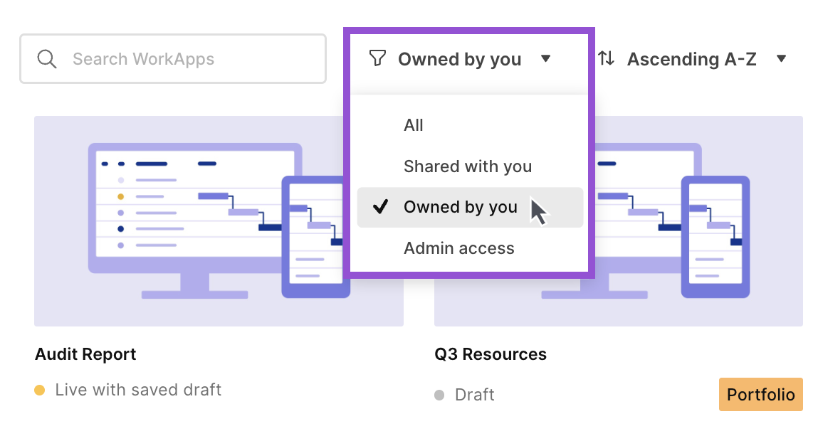This screenshot has width=823, height=441.
Task: Select Owned by you in the menu
Action: click(x=460, y=207)
